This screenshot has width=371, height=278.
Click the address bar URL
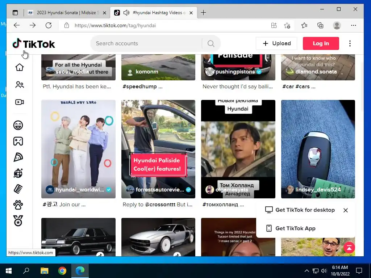click(x=115, y=26)
